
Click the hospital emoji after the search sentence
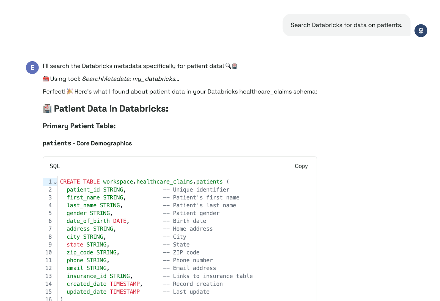click(x=235, y=66)
